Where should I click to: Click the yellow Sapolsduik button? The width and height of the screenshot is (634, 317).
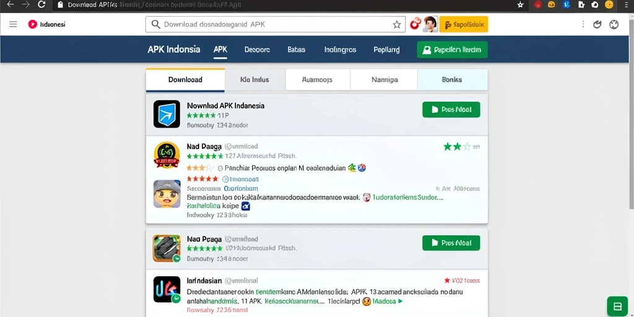(x=464, y=24)
